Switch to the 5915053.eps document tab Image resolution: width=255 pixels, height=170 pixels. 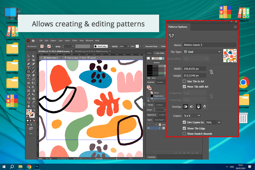click(91, 51)
